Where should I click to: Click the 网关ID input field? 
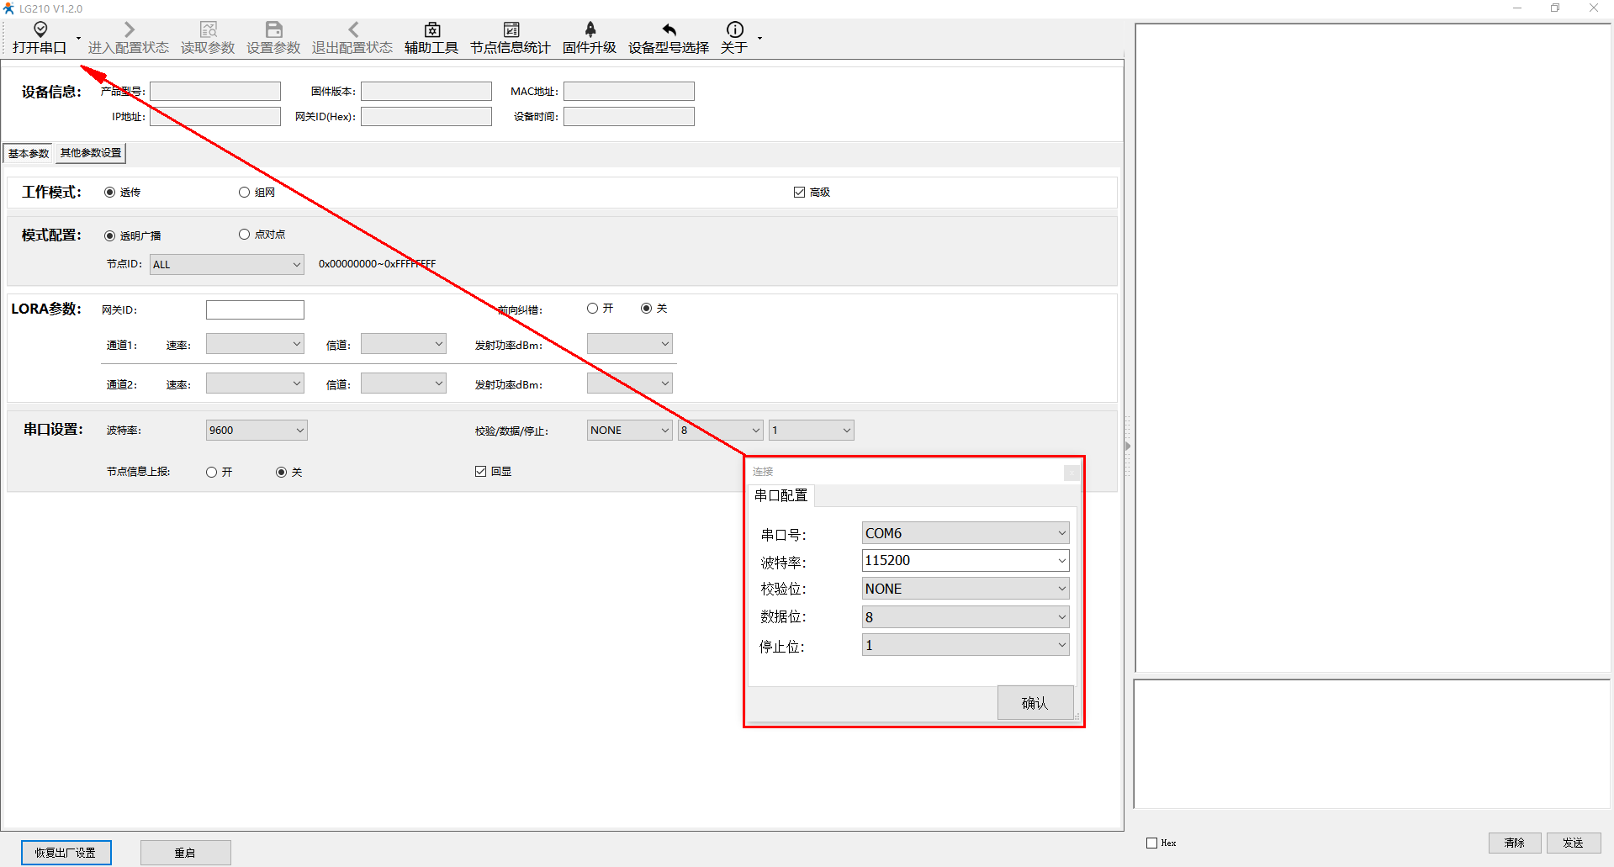[x=255, y=310]
